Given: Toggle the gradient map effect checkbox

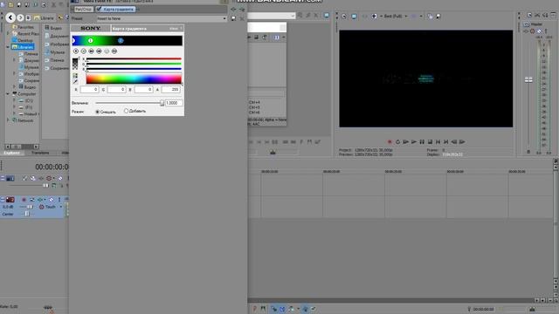Looking at the screenshot, I should 99,9.
